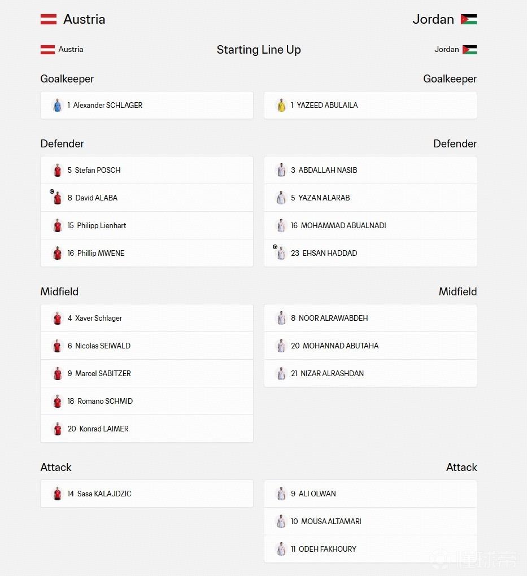Image resolution: width=527 pixels, height=576 pixels.
Task: Select NOOR ALRAWABDEH from Jordan midfield
Action: coord(371,318)
